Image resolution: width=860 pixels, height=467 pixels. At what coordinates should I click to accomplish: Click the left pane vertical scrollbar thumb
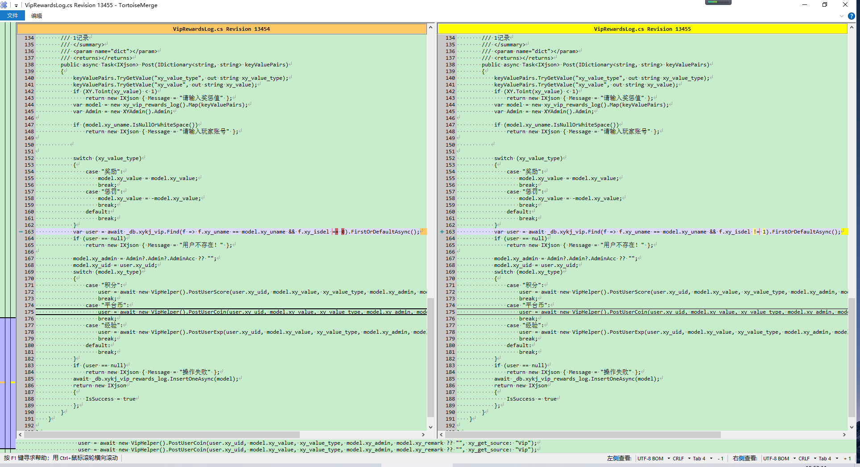point(430,356)
